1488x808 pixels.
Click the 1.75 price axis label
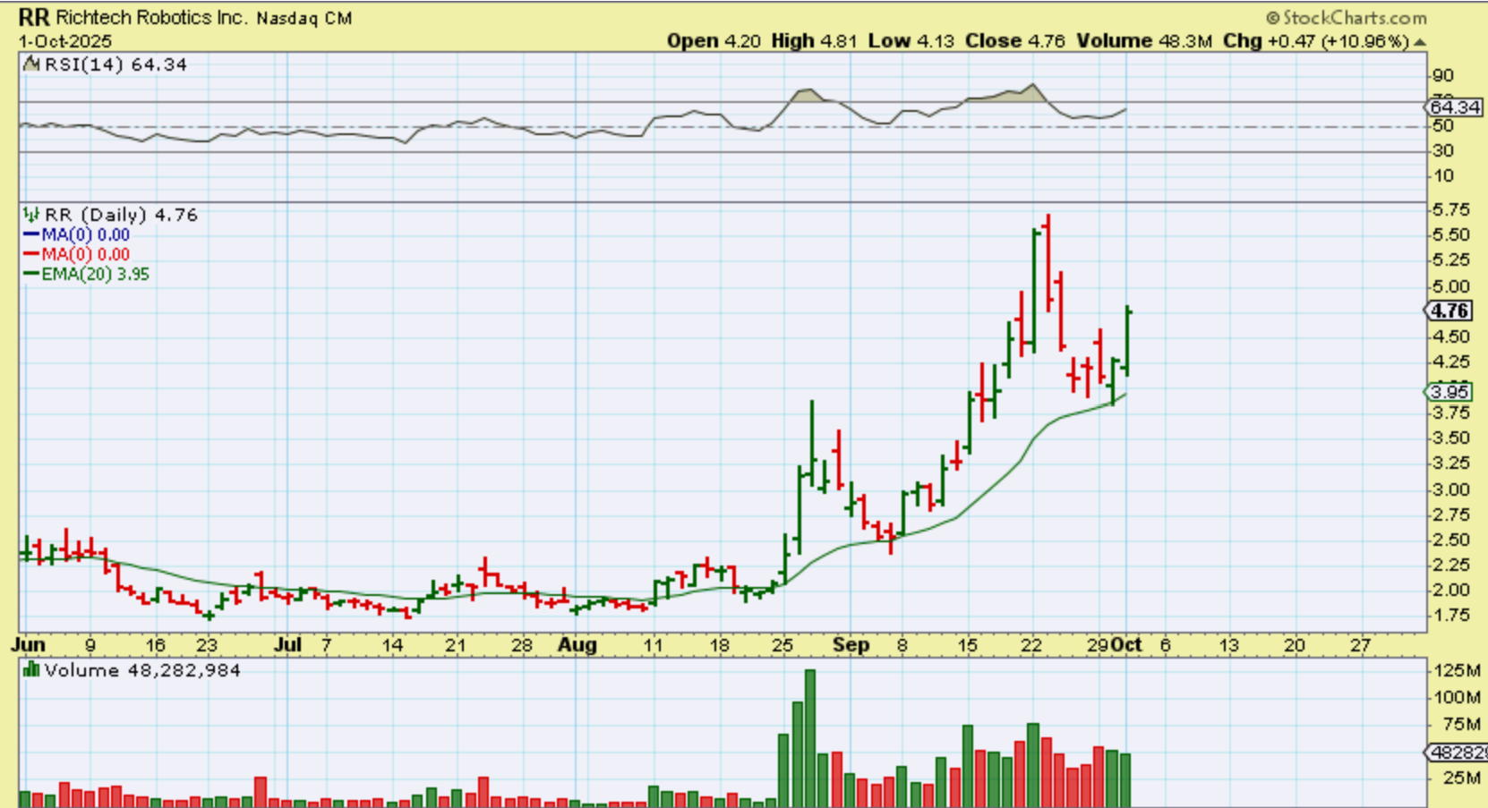click(1450, 616)
